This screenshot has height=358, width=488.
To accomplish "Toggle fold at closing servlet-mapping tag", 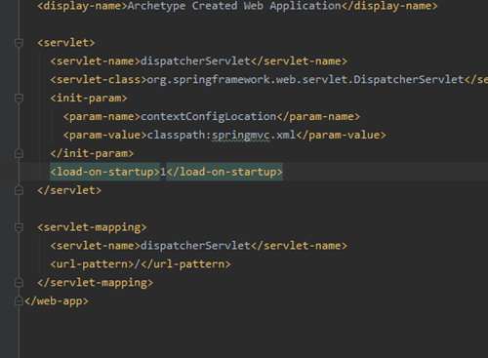I will coord(19,283).
